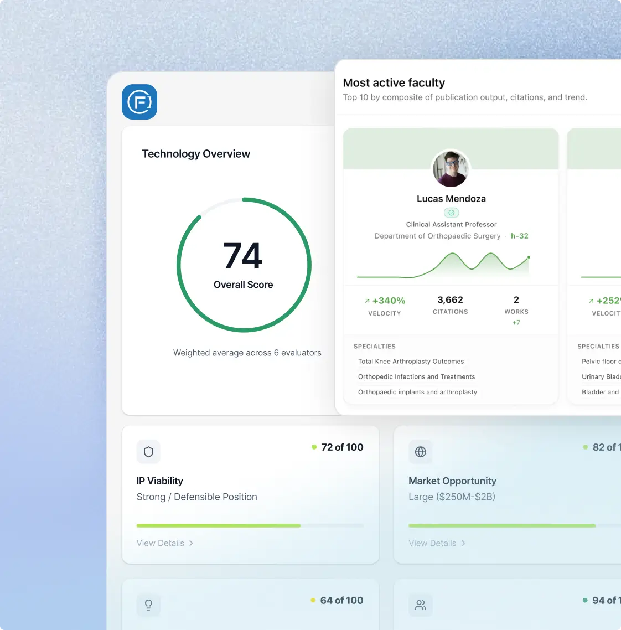Click the verified badge under Lucas Mendoza

pos(451,213)
